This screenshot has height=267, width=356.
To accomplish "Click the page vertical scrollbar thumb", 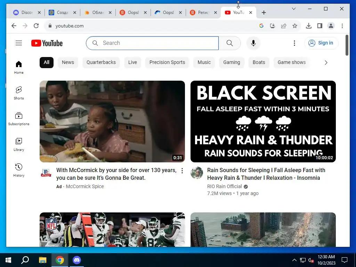I will click(347, 45).
